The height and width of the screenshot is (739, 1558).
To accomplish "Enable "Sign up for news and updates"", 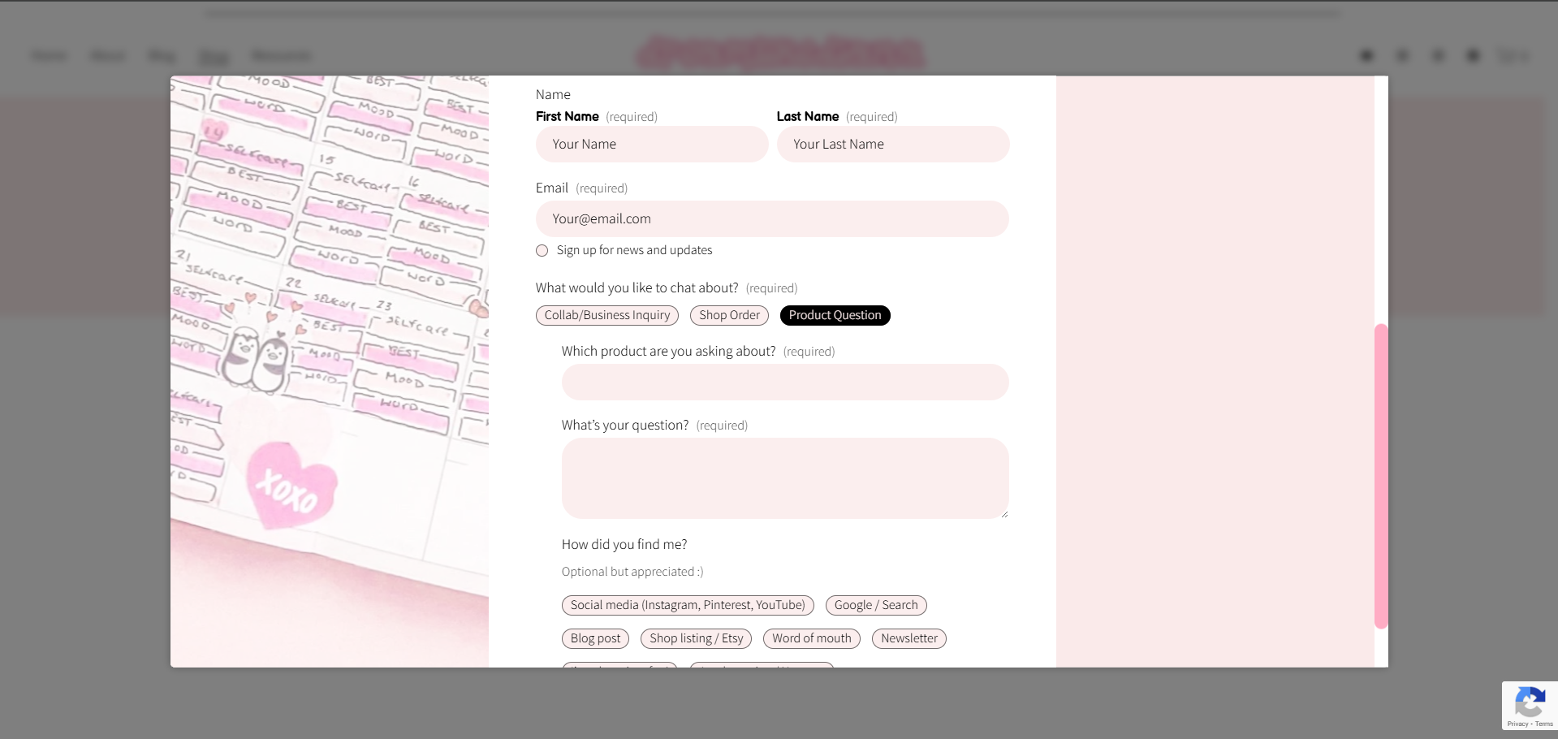I will [542, 251].
